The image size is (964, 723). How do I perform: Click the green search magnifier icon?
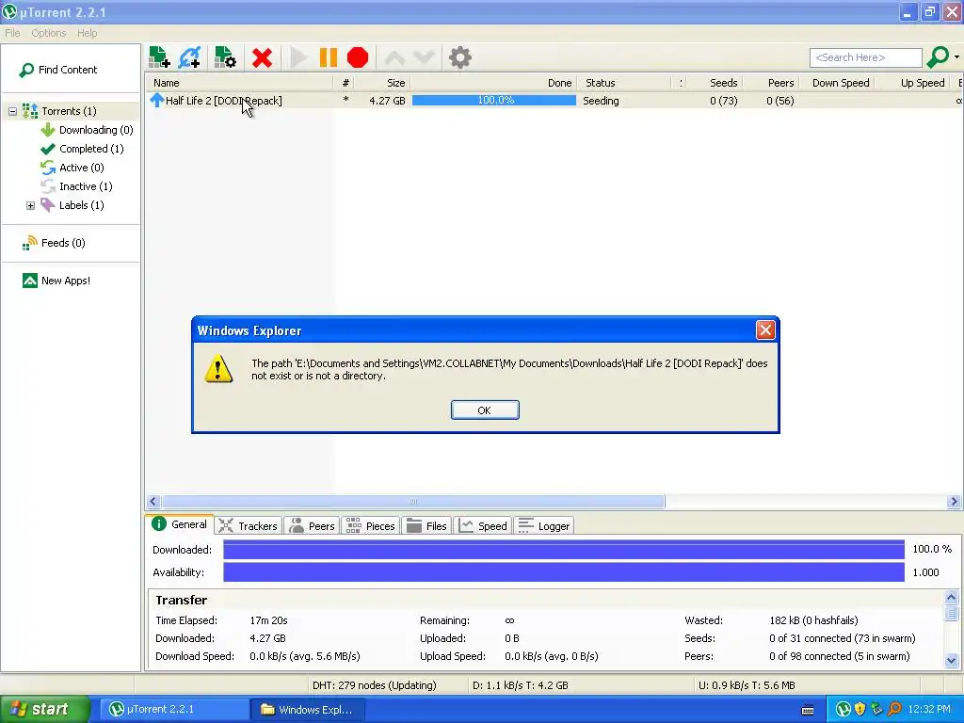tap(938, 57)
